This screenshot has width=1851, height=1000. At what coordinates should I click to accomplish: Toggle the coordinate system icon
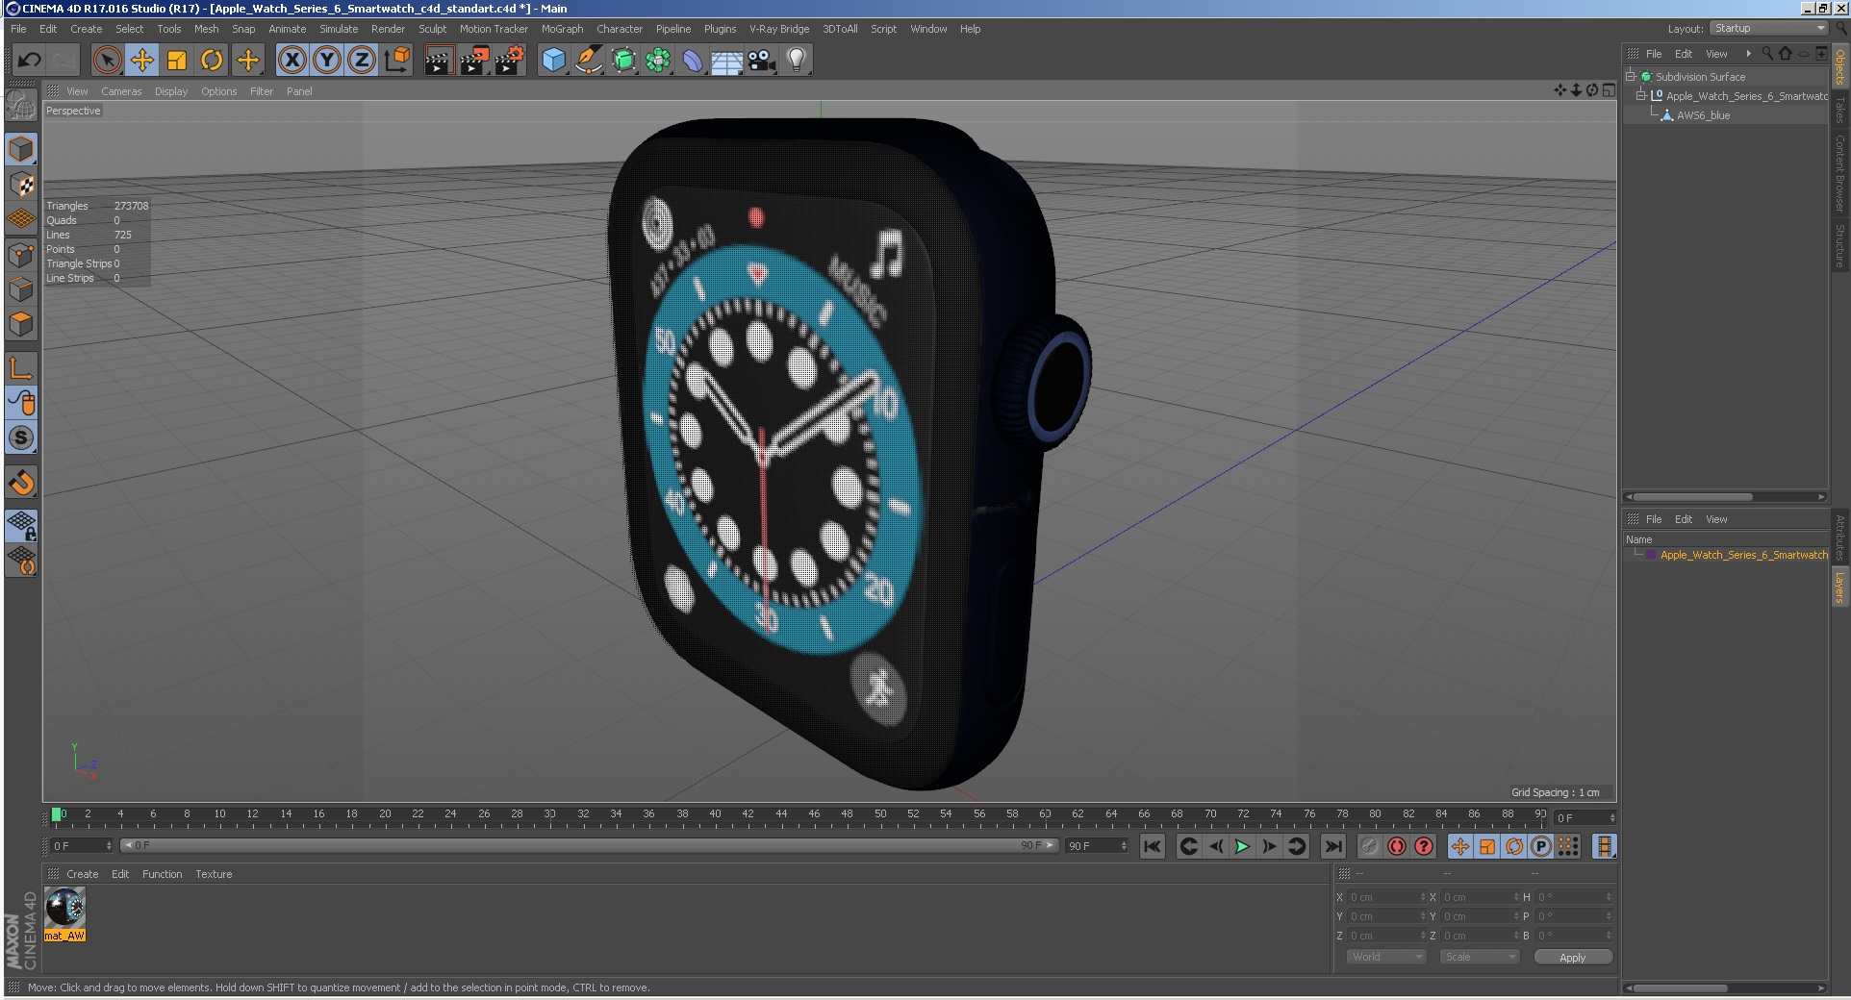(x=396, y=60)
